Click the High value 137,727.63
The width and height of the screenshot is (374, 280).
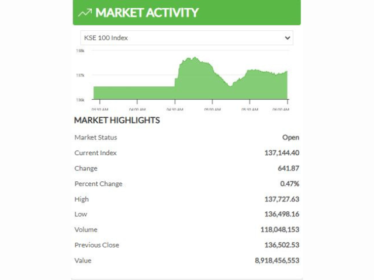[x=282, y=199]
